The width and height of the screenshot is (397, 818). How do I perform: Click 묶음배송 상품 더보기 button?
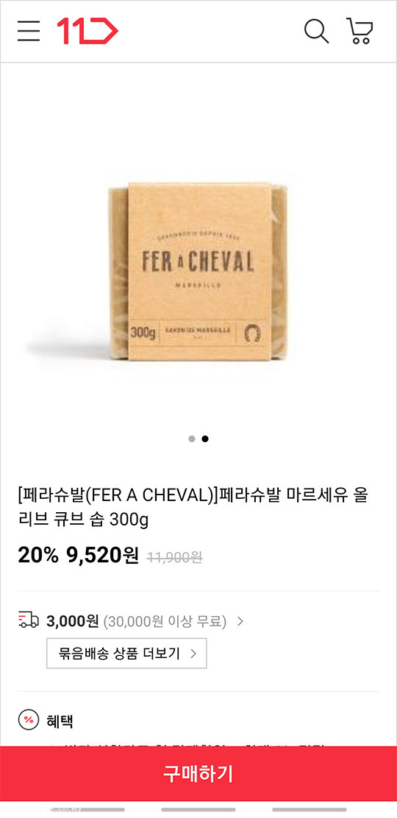[126, 653]
